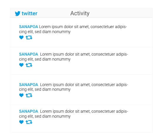Open the SANAPOA profile in first tweet

tap(28, 27)
